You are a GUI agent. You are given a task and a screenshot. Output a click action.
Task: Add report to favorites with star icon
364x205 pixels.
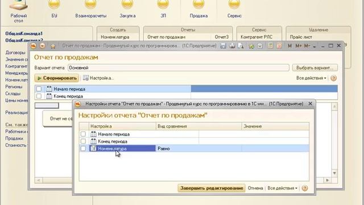click(53, 46)
